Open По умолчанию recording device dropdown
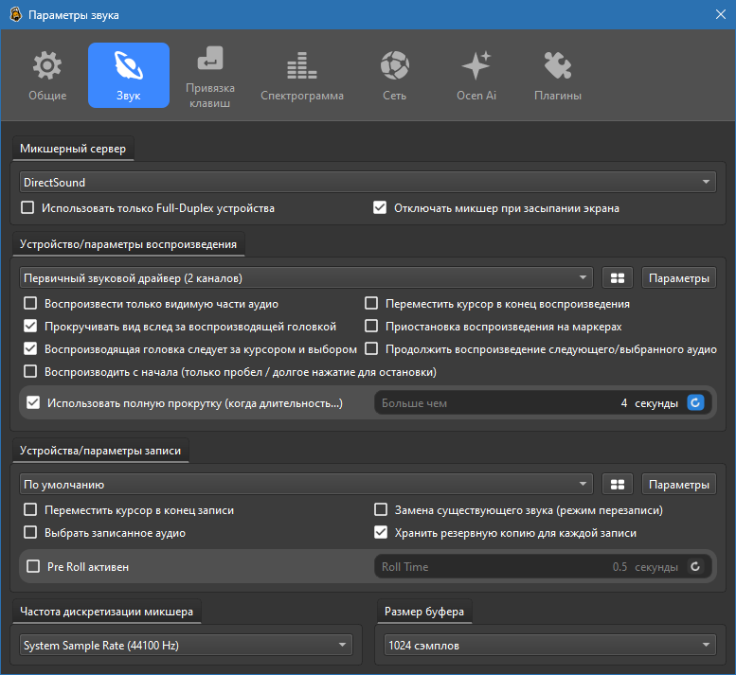The height and width of the screenshot is (675, 736). click(x=306, y=485)
